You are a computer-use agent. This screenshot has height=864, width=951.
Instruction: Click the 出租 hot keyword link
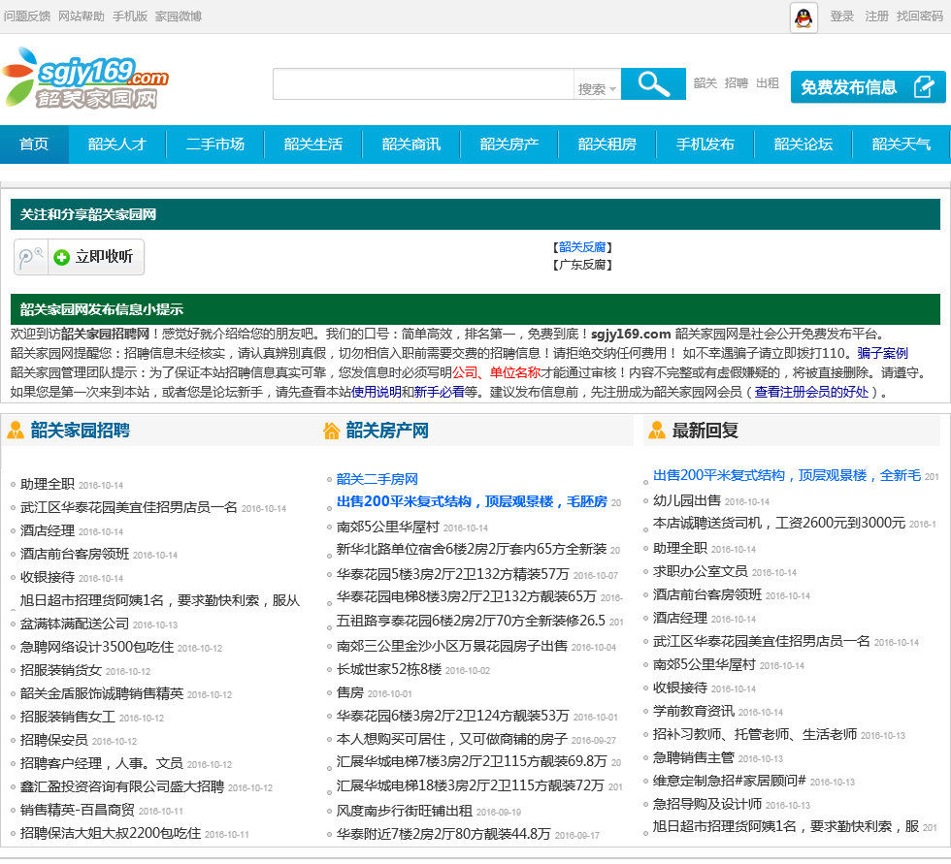tap(768, 83)
